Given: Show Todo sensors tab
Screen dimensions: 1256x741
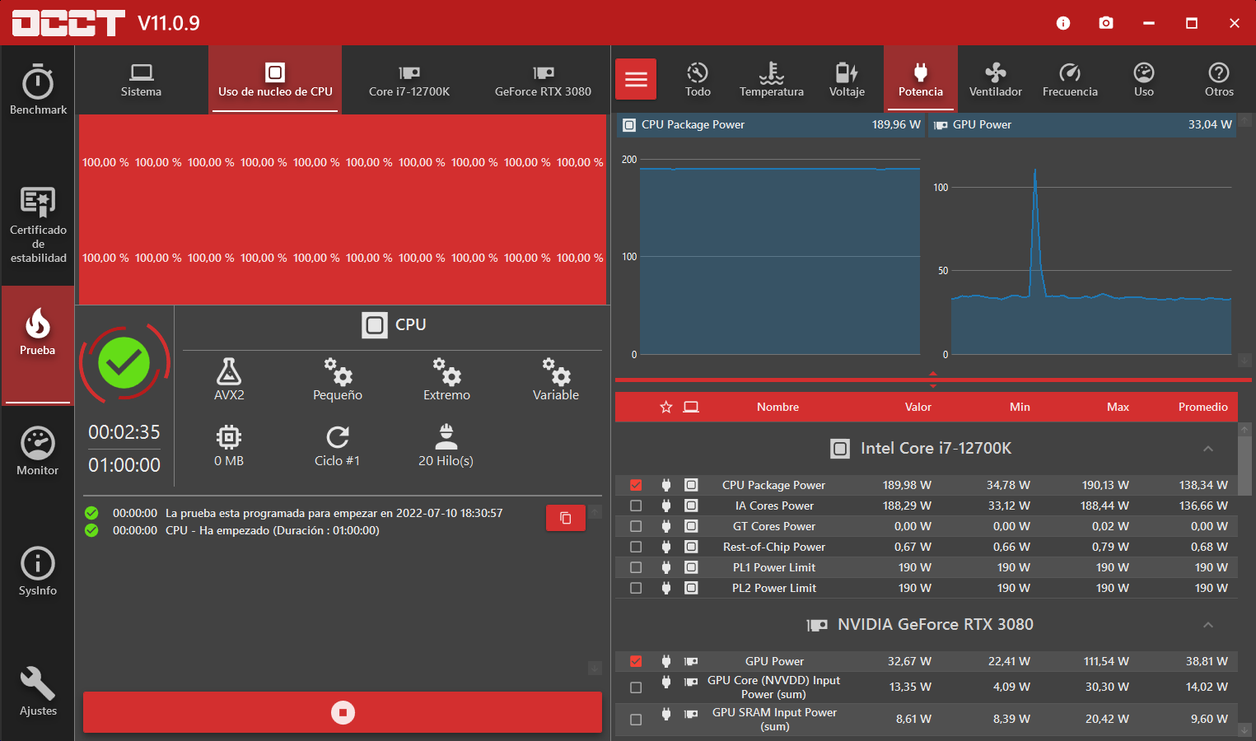Looking at the screenshot, I should click(698, 79).
